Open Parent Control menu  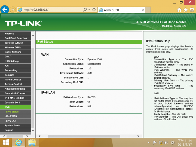[16, 79]
